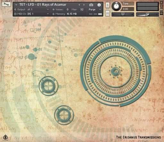This screenshot has height=142, width=164.
Task: Click the upper crosshair dial on the map
Action: (x=48, y=86)
